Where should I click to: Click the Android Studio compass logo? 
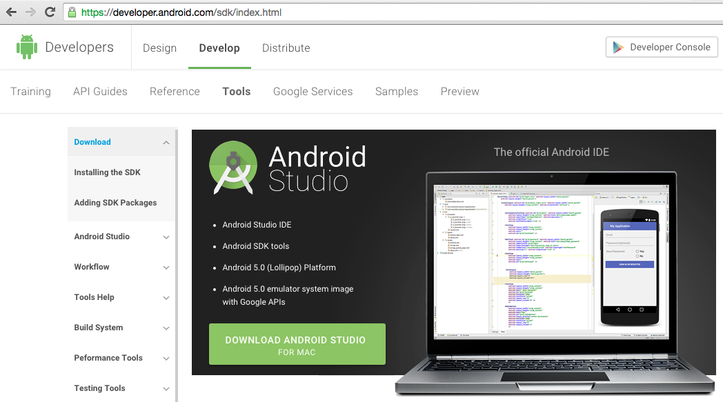tap(233, 168)
